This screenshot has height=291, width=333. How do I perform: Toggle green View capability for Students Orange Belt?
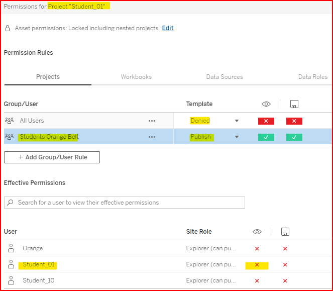266,137
